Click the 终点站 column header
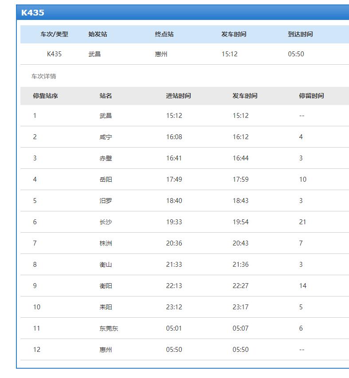 164,34
